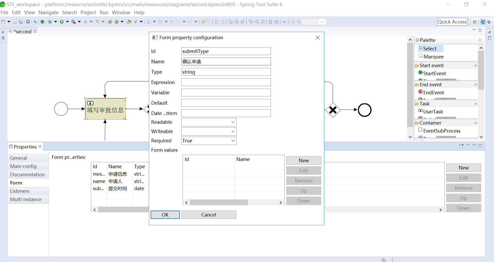The height and width of the screenshot is (262, 494).
Task: Click the Id input field containing submitType
Action: 226,51
